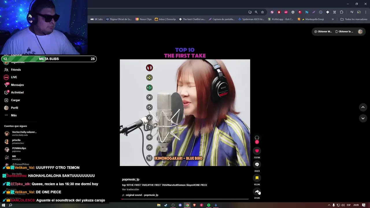The height and width of the screenshot is (208, 370).
Task: Open the extensions puzzle icon
Action: [341, 12]
